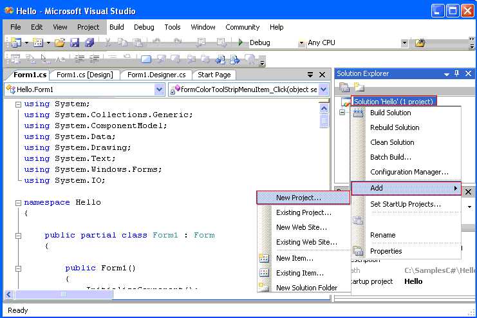The width and height of the screenshot is (477, 318).
Task: Collapse the using directives code region
Action: 18,104
